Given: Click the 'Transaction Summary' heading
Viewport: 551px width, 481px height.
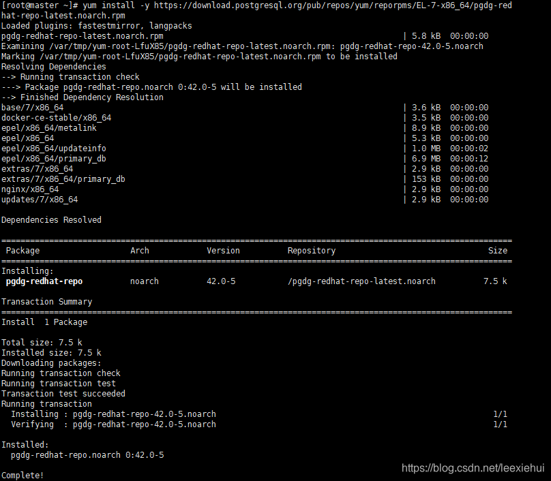Looking at the screenshot, I should click(x=47, y=302).
